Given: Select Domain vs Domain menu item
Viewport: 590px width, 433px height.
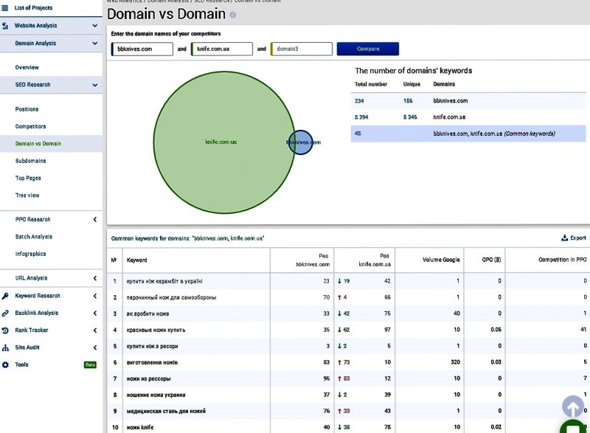Looking at the screenshot, I should [x=38, y=144].
